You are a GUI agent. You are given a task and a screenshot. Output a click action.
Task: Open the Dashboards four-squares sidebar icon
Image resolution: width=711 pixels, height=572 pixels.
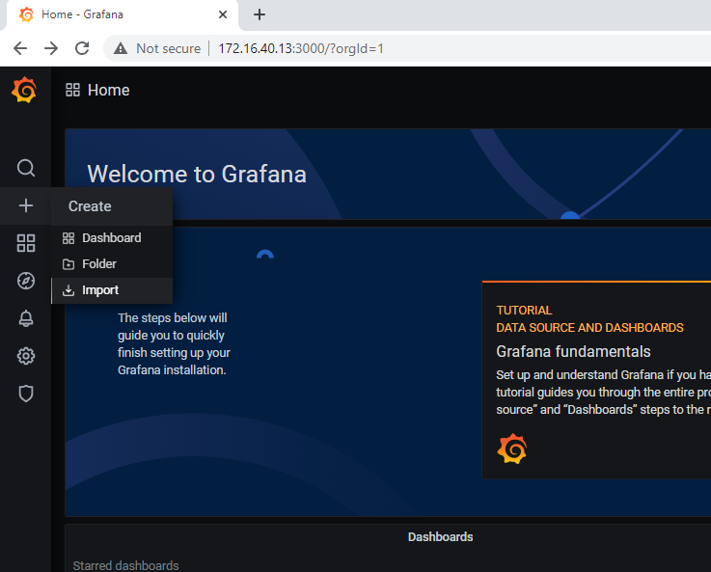[x=26, y=243]
